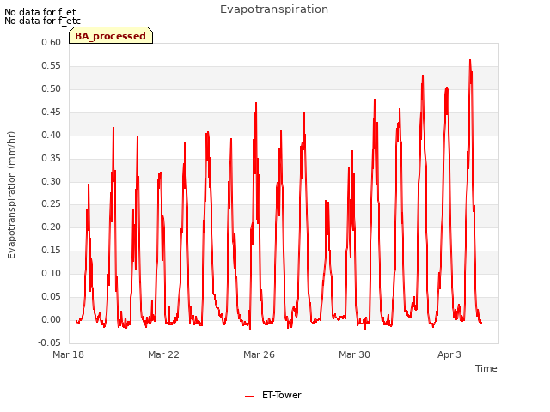
Task: Click the 0.50 y-axis tick label
Action: (52, 89)
